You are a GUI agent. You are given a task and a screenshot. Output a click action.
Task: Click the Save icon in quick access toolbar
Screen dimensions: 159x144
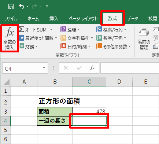click(11, 6)
